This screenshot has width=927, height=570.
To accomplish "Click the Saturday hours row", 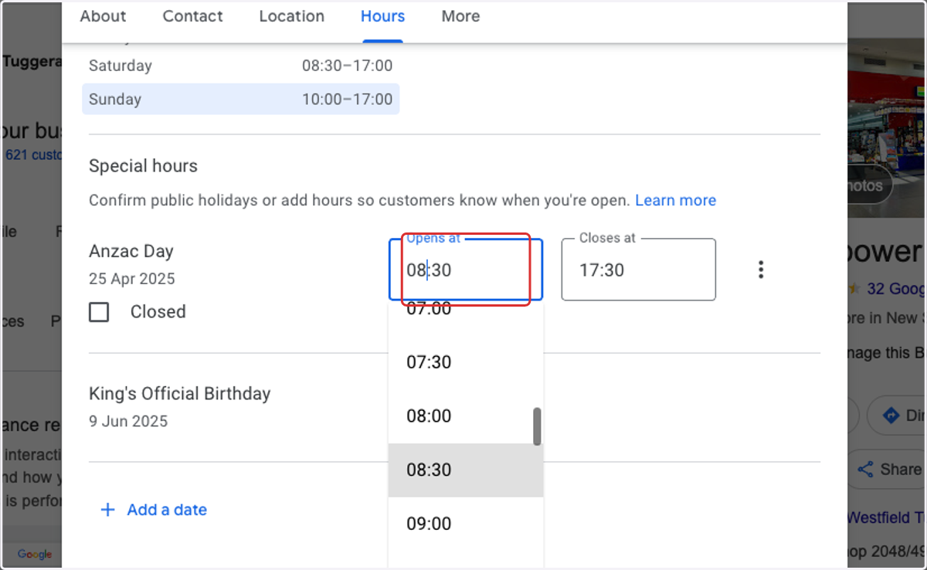I will click(240, 66).
